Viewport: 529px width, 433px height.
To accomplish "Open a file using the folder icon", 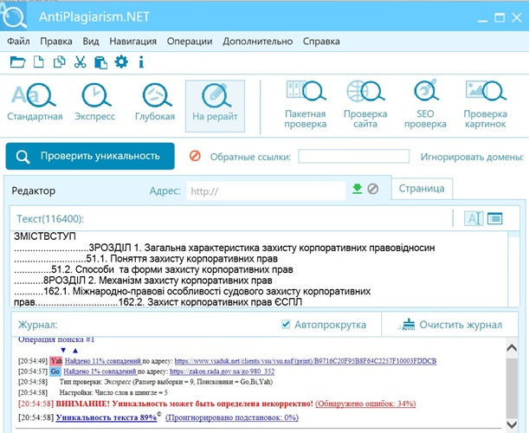I will (x=17, y=62).
